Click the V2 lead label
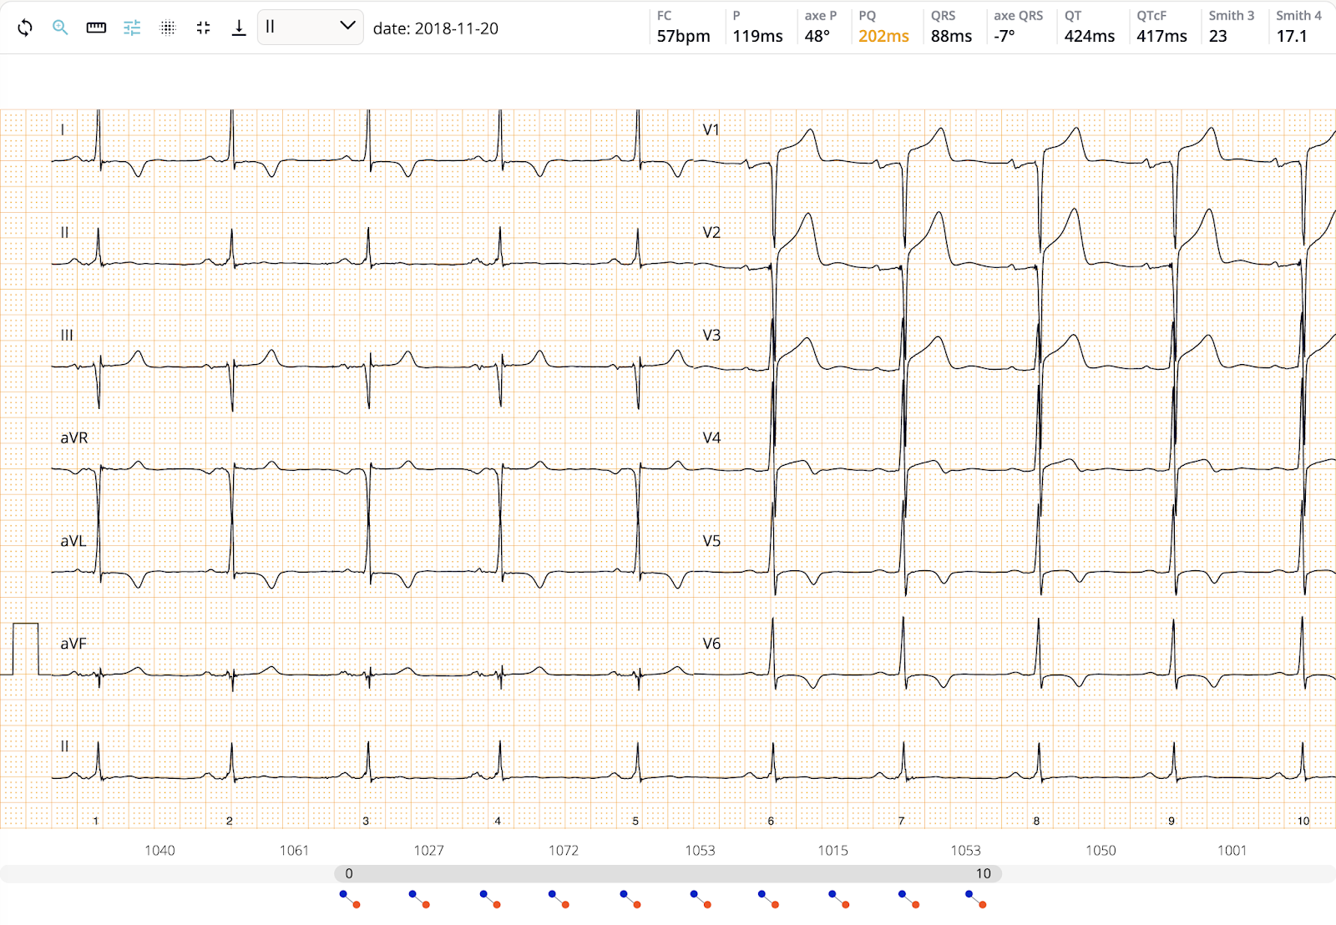1336x925 pixels. point(711,232)
